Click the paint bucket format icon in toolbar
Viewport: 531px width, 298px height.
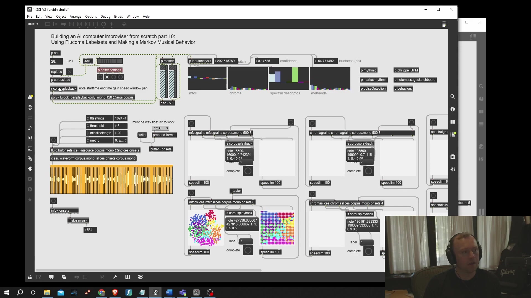tap(124, 24)
